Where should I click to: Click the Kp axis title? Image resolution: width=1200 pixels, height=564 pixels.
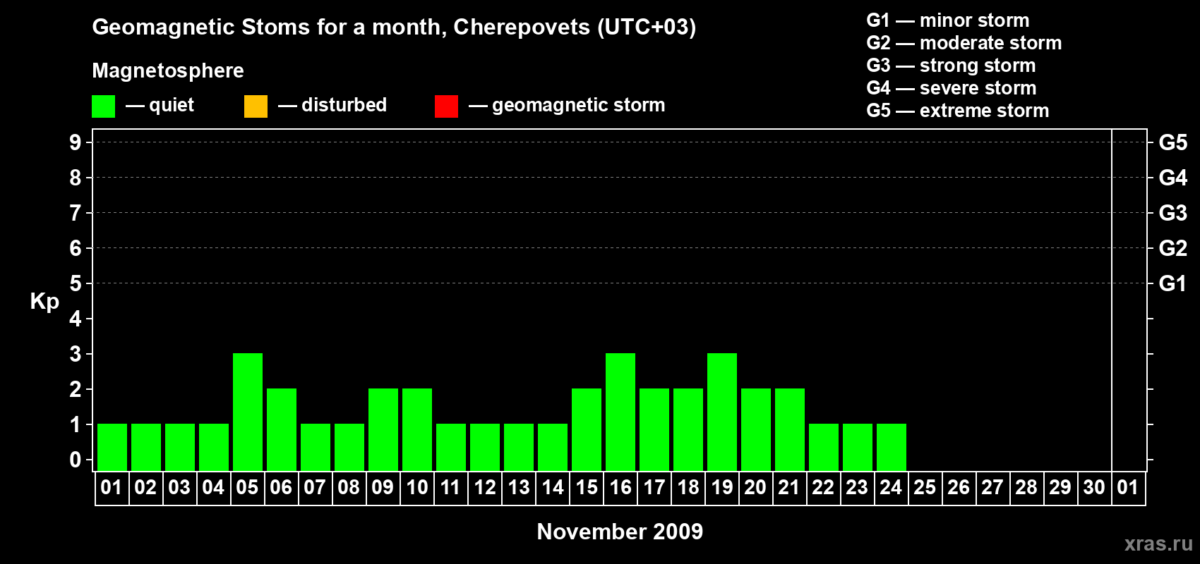pyautogui.click(x=44, y=302)
